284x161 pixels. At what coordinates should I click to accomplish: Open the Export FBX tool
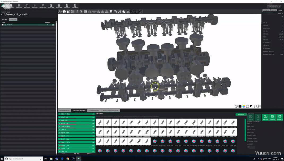tap(51, 6)
